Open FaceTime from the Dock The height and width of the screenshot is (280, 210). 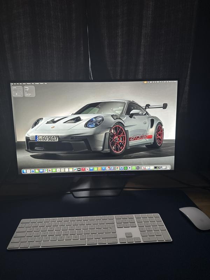[x=54, y=170]
